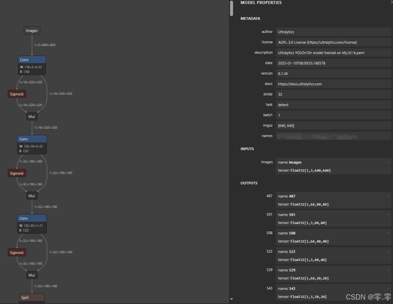The width and height of the screenshot is (393, 304).
Task: Collapse the images input entry
Action: [388, 162]
